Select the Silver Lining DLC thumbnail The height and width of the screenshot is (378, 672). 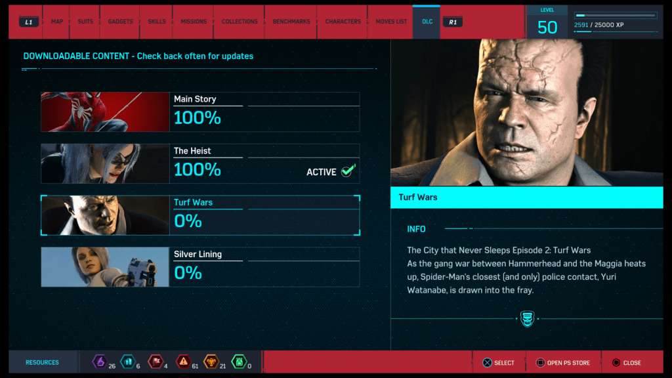[105, 267]
